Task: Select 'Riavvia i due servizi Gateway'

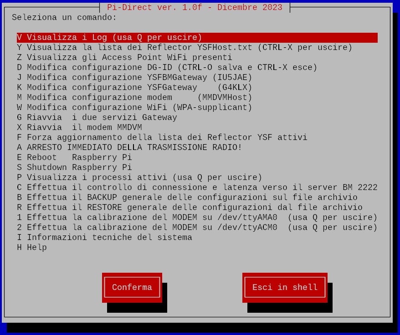Action: tap(97, 117)
